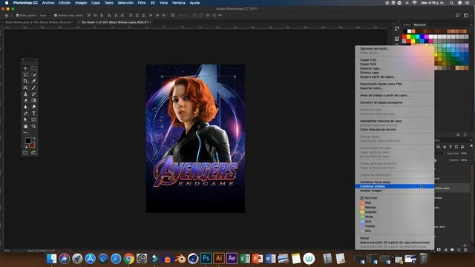This screenshot has width=475, height=267.
Task: Select the Crop tool
Action: (x=25, y=81)
